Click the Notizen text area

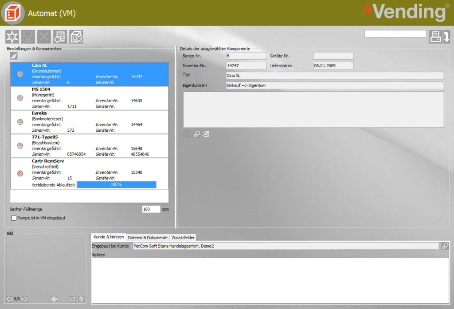click(270, 281)
